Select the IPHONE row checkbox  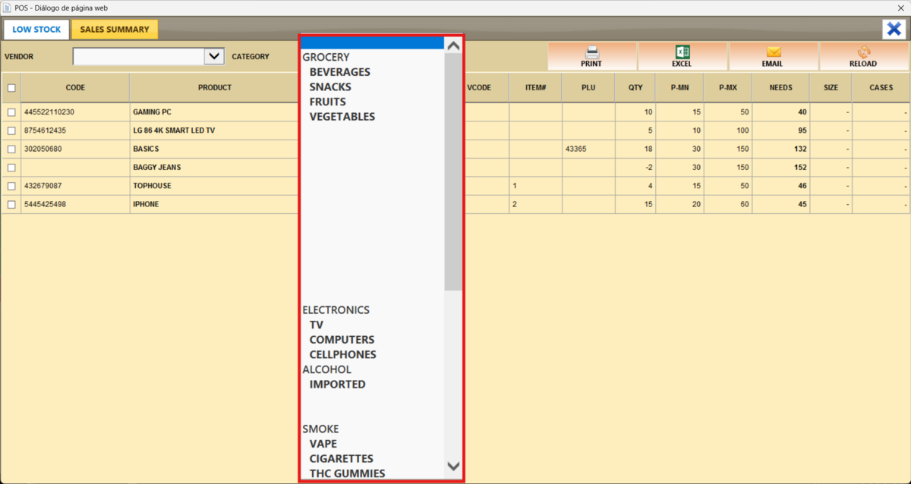[11, 205]
